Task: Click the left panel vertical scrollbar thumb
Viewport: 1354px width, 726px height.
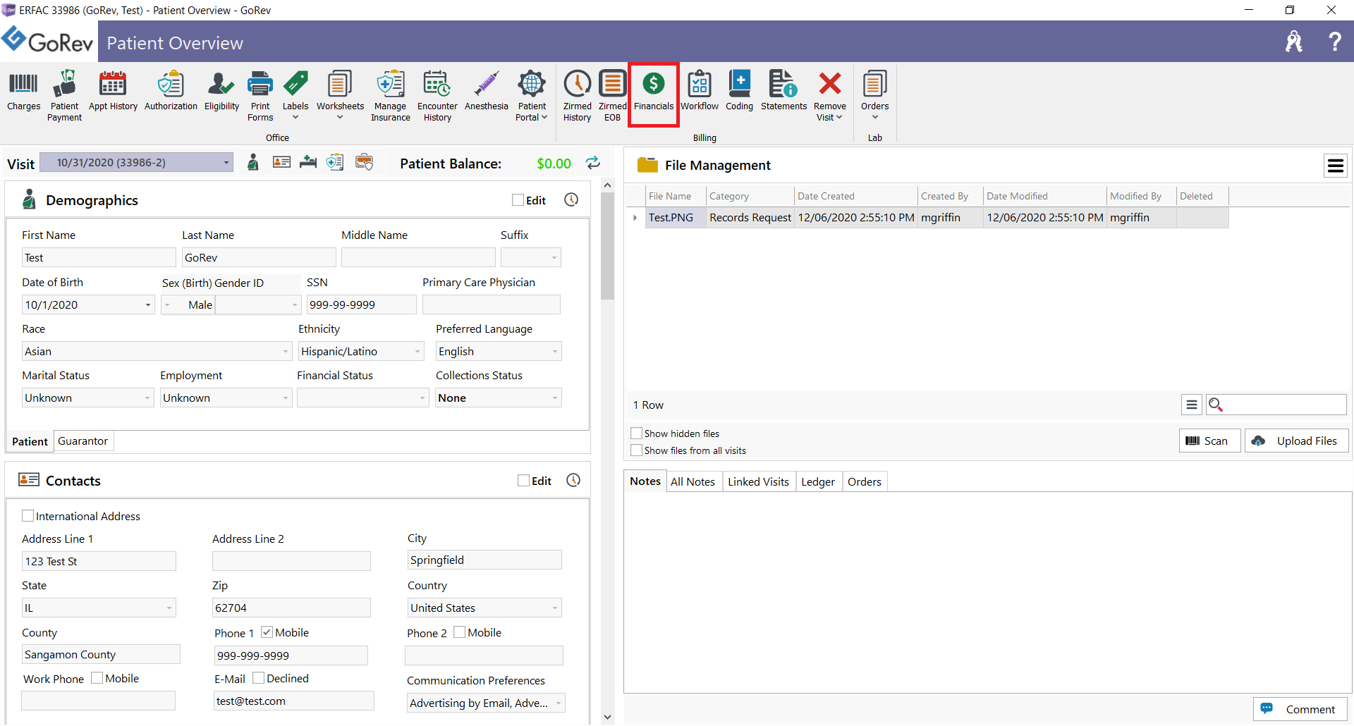Action: coord(607,245)
